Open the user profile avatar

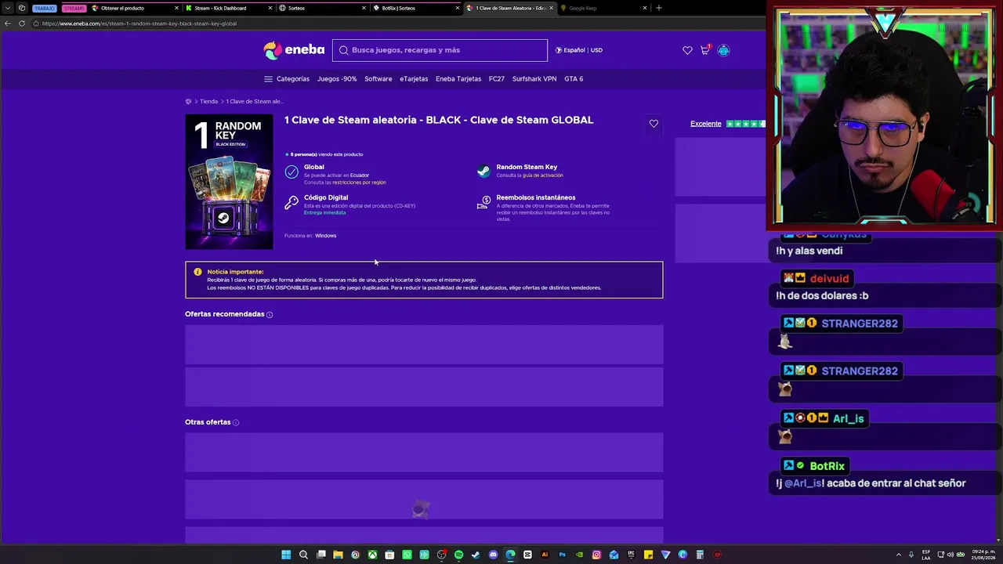coord(723,50)
